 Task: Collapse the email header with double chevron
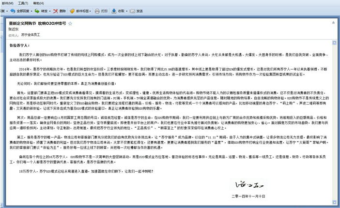click(x=333, y=23)
